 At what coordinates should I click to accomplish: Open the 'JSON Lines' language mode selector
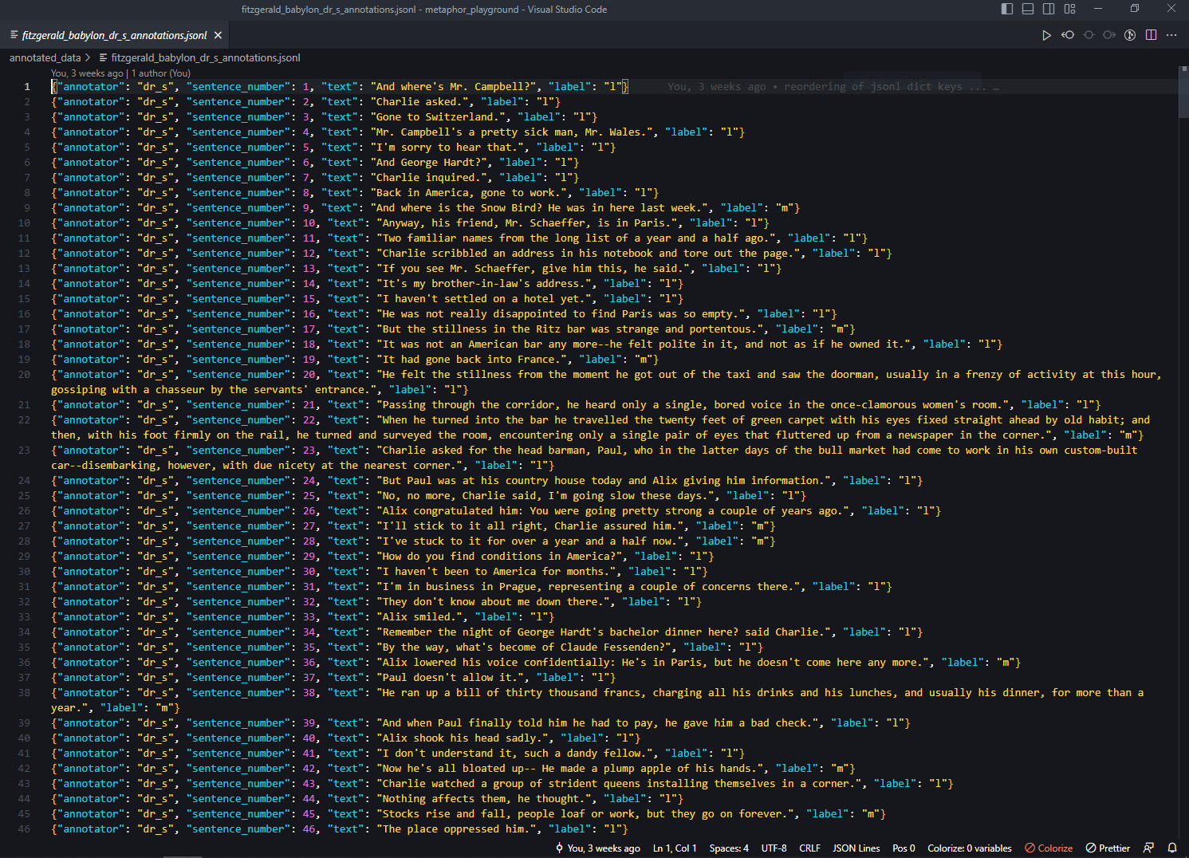pyautogui.click(x=856, y=848)
